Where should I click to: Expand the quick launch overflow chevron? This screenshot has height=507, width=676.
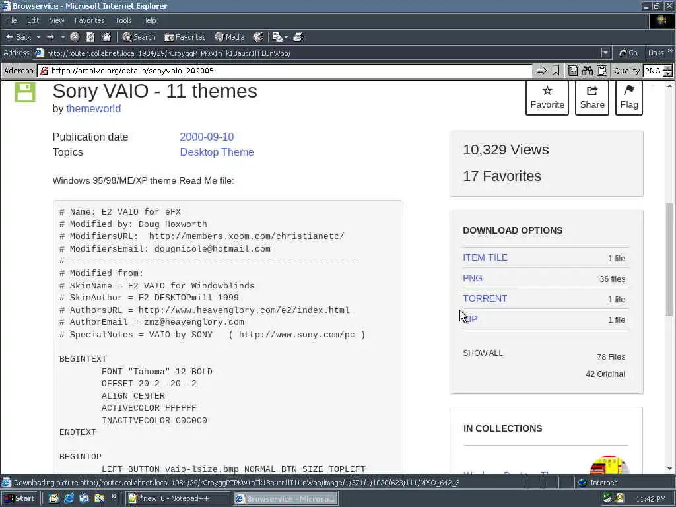114,496
